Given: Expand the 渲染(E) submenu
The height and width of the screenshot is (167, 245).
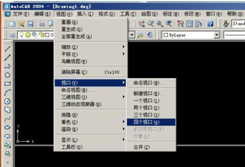Looking at the screenshot, I should coord(91,129).
